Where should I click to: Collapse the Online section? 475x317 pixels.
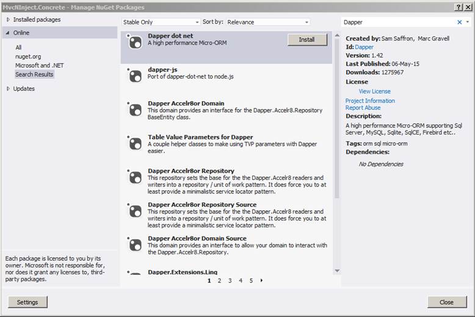[7, 33]
